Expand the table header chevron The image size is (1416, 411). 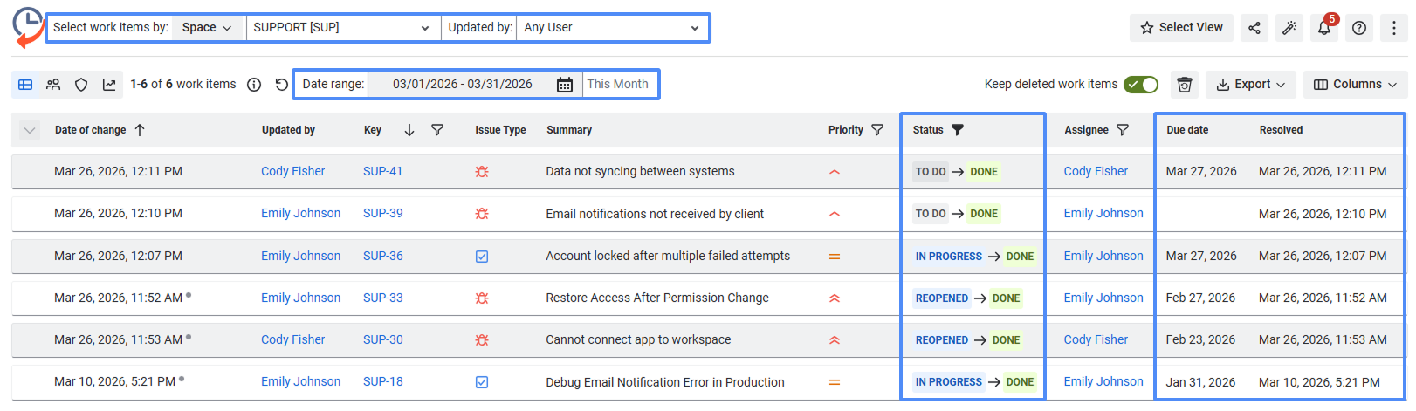tap(30, 131)
